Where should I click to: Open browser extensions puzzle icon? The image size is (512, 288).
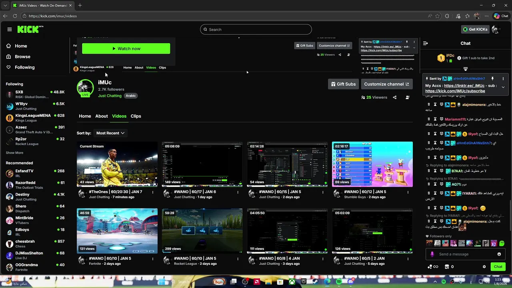[447, 16]
